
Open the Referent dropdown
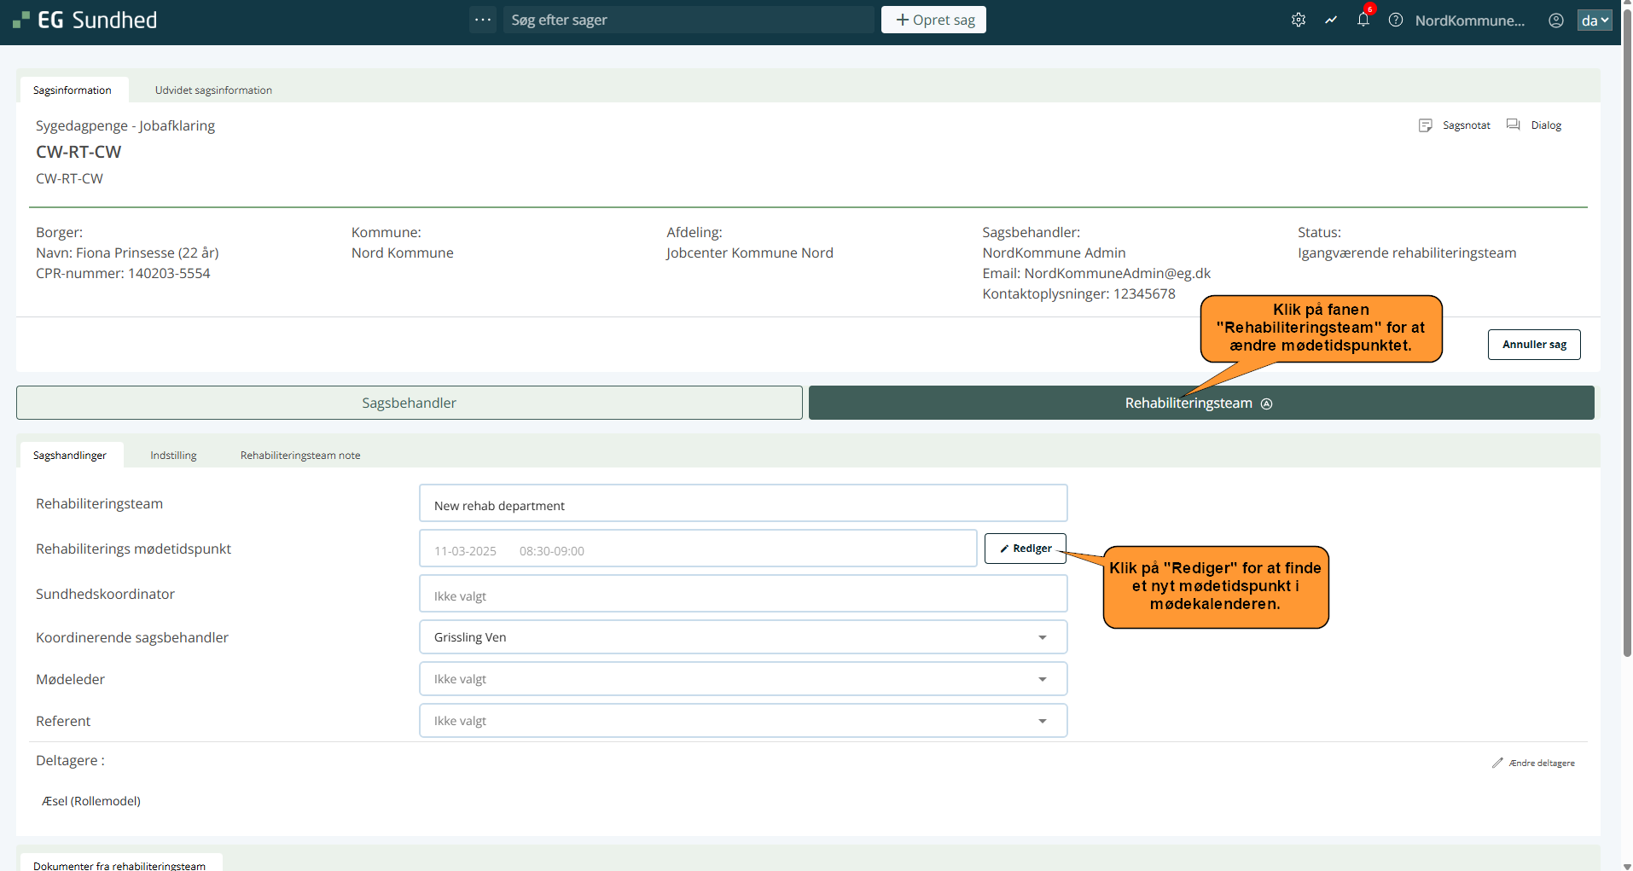click(x=1042, y=721)
